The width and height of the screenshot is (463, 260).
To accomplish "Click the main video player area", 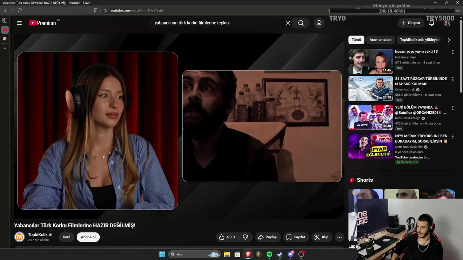I will pos(179,126).
